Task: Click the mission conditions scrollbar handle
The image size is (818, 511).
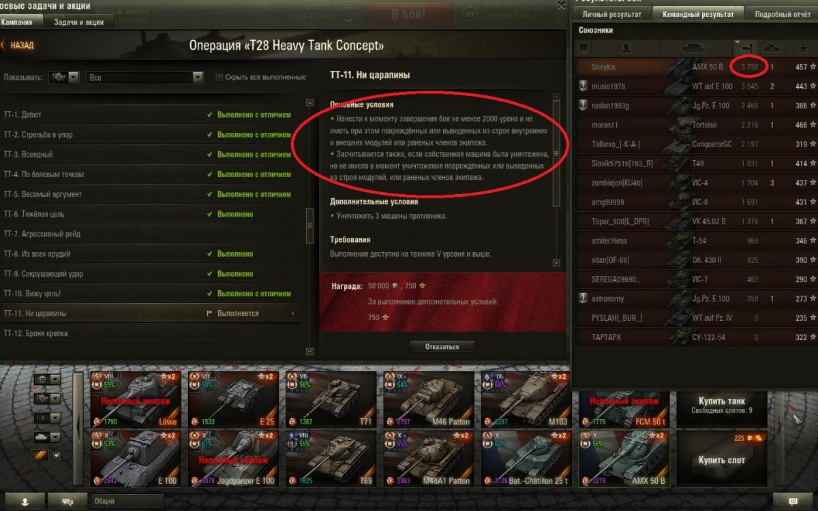Action: click(556, 153)
